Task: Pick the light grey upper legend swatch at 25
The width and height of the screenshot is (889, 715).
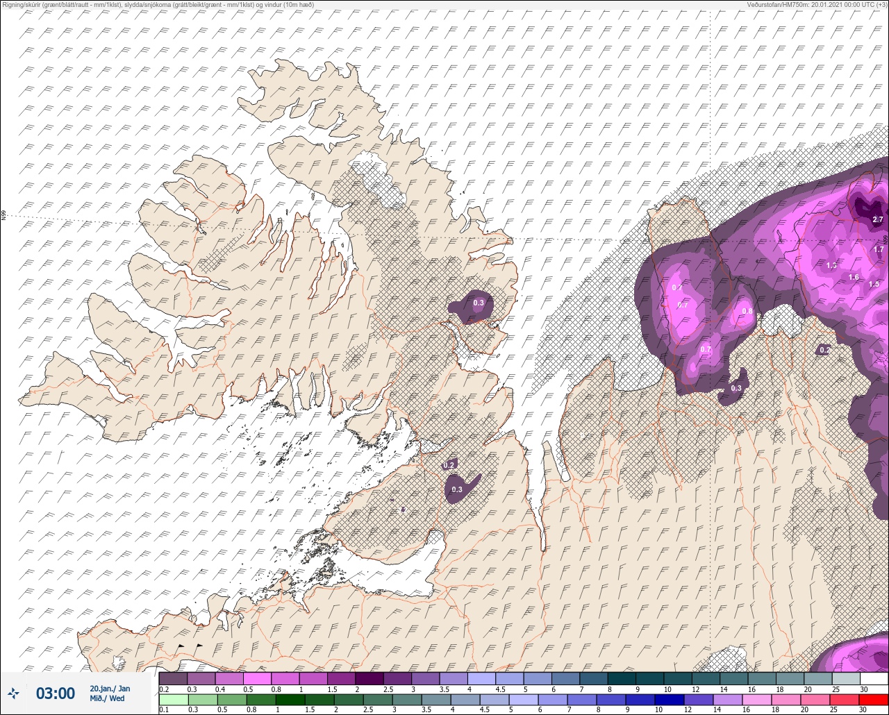Action: pos(846,678)
